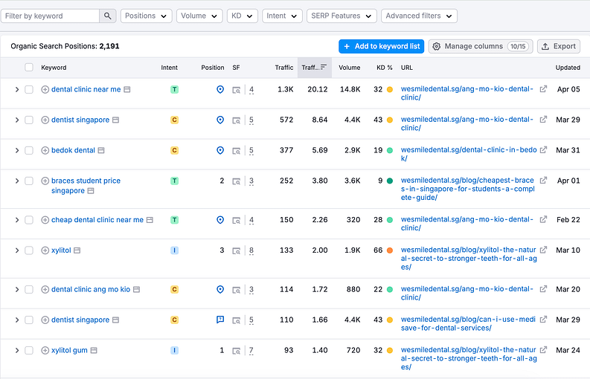Image resolution: width=590 pixels, height=379 pixels.
Task: Sort table by KD % column header
Action: click(384, 68)
